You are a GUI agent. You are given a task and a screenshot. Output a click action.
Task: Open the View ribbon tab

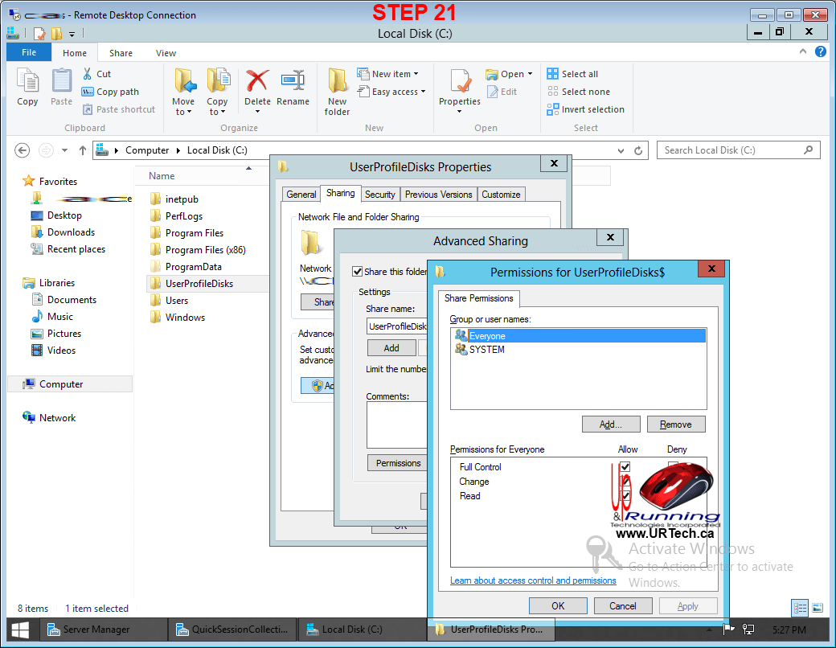point(166,53)
